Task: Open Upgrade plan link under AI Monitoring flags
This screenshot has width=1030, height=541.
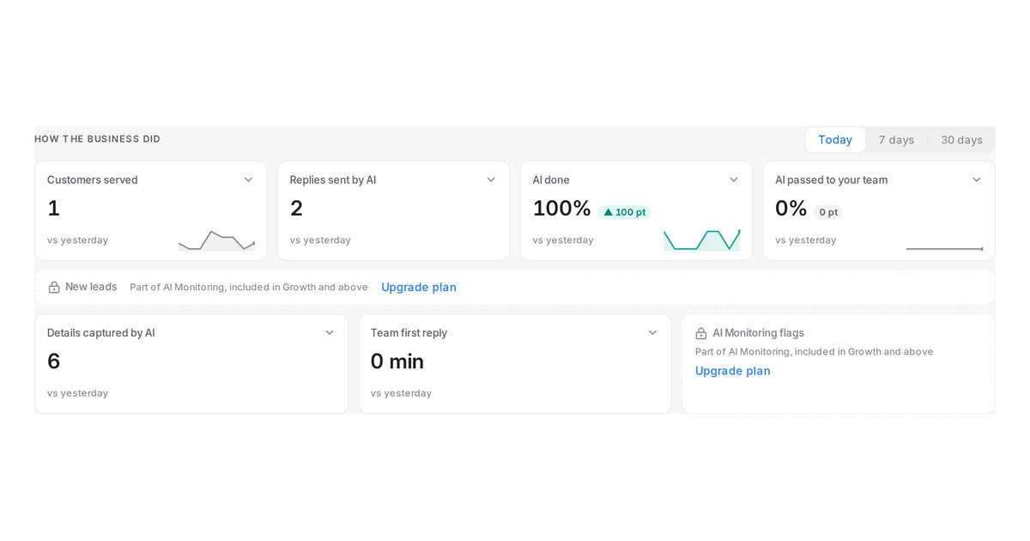Action: pos(733,371)
